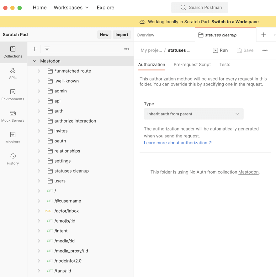Expand the auth folder chevron
The image size is (276, 277).
[x=39, y=111]
